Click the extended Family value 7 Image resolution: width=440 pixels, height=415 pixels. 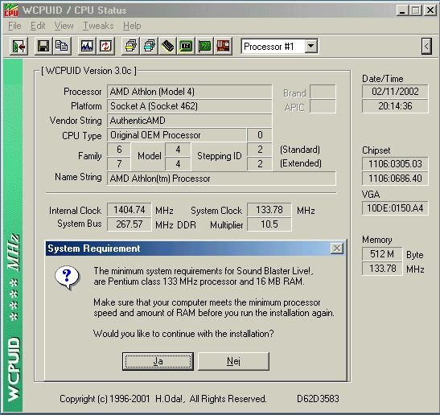[x=119, y=164]
